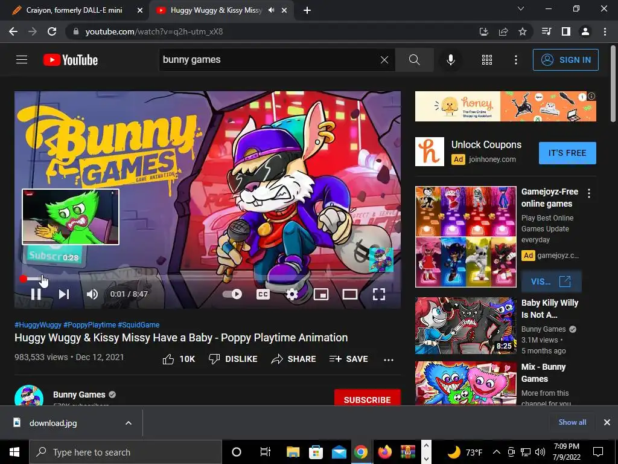Open the Gamejoyz ad options menu
The image size is (618, 464).
click(x=589, y=193)
